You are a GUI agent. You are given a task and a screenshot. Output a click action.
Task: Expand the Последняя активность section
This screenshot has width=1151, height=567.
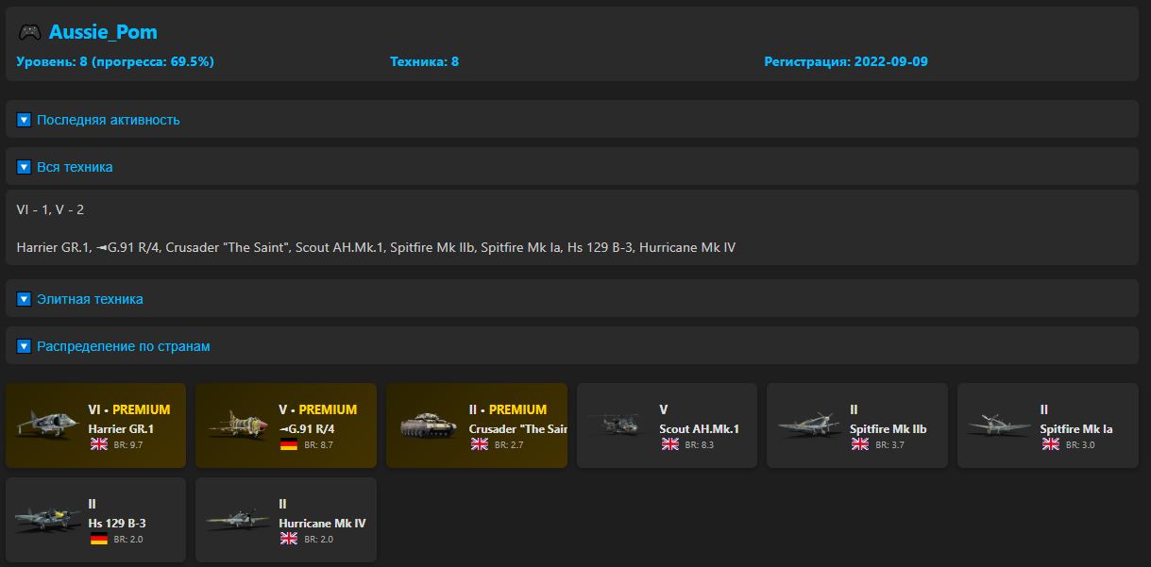(x=108, y=120)
